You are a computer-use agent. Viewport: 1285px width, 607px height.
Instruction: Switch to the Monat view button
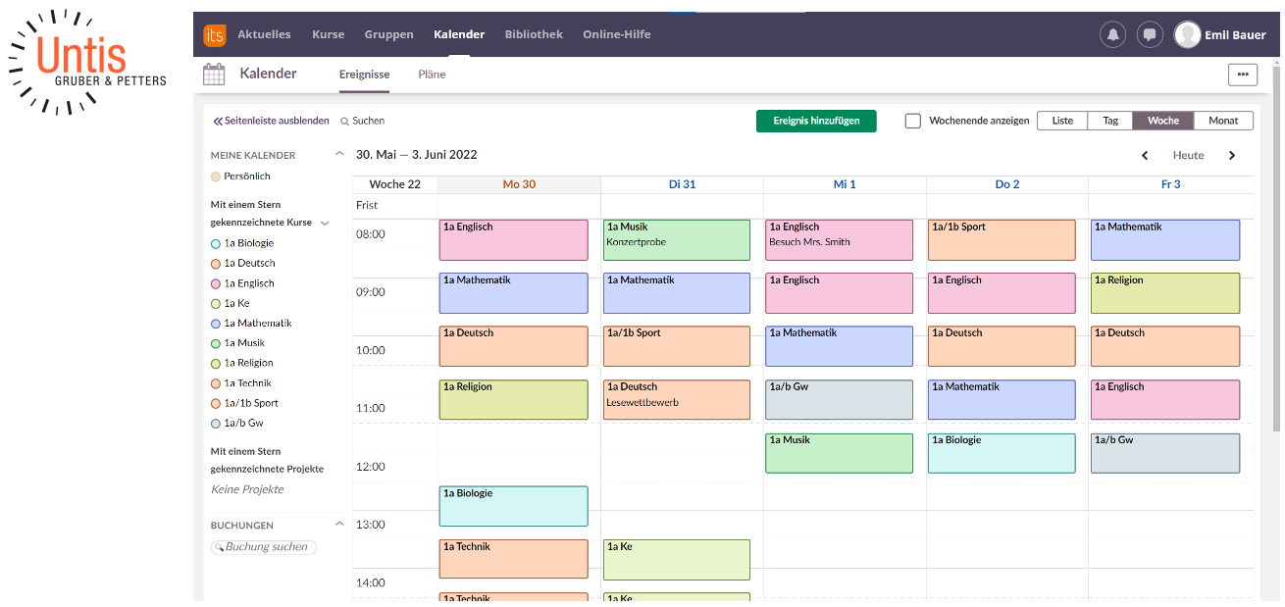(x=1223, y=121)
